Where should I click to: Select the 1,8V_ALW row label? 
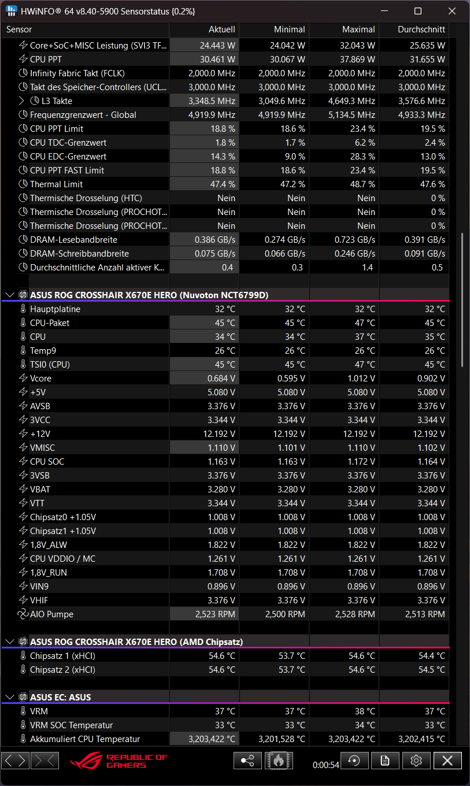pyautogui.click(x=49, y=544)
